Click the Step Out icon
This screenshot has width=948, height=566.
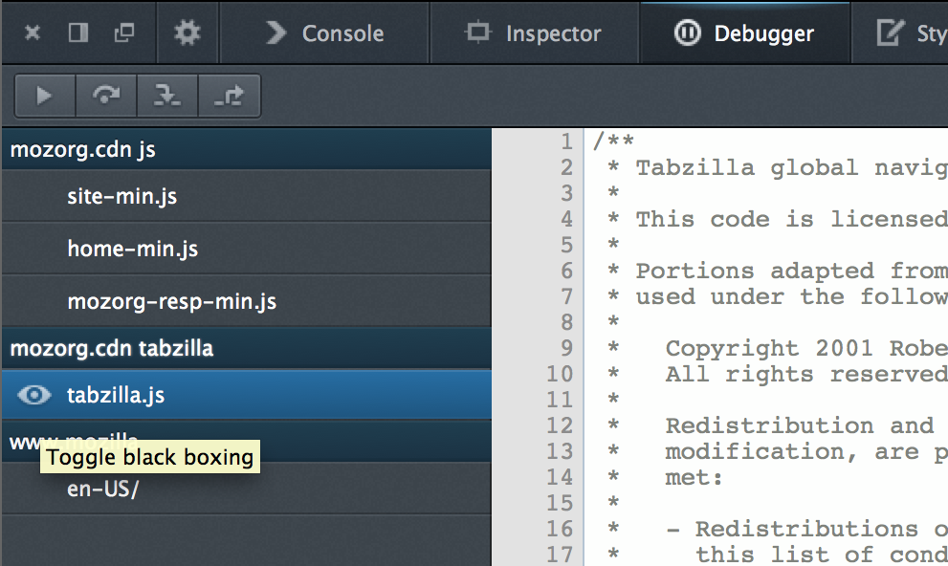[x=230, y=96]
